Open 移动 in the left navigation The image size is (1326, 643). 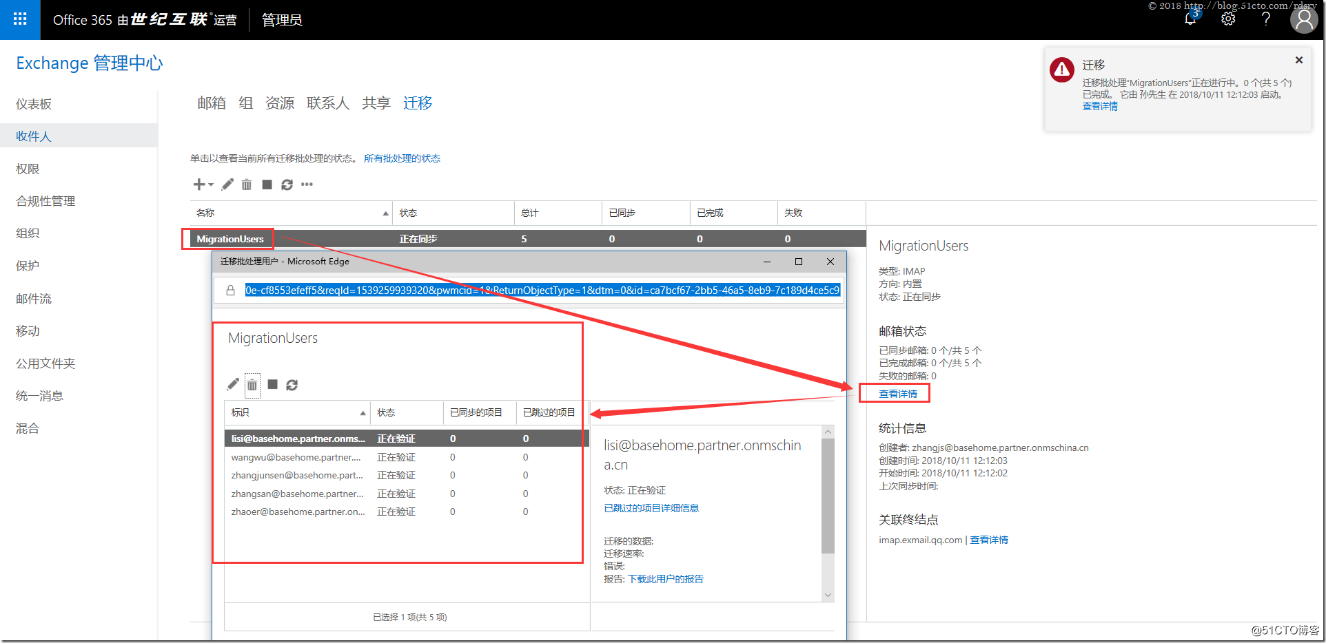pos(28,331)
